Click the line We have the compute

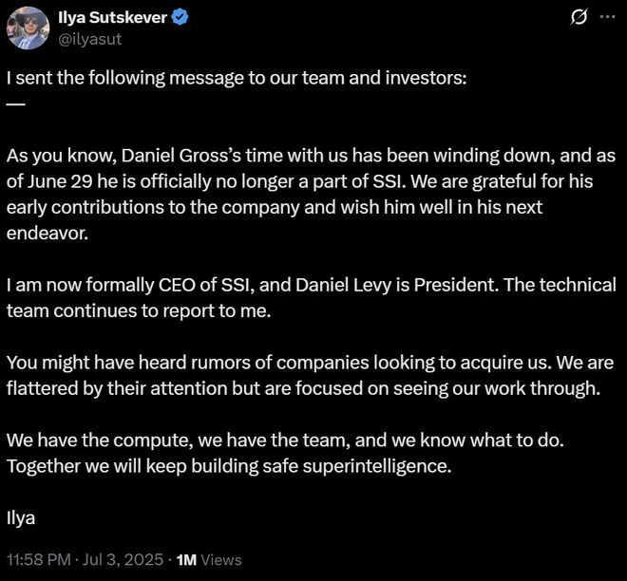pyautogui.click(x=125, y=440)
